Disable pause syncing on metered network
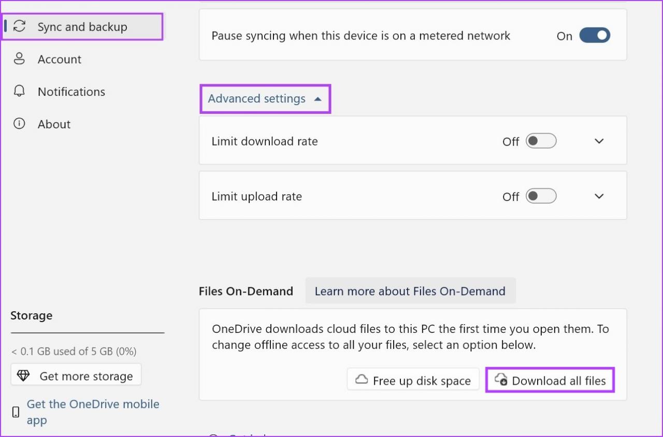This screenshot has width=663, height=437. [x=595, y=35]
